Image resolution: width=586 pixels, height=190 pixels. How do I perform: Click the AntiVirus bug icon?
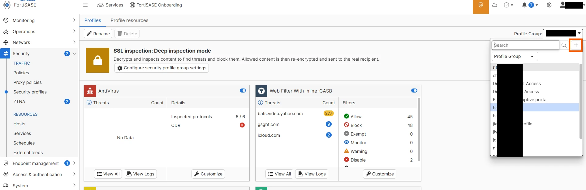click(90, 91)
